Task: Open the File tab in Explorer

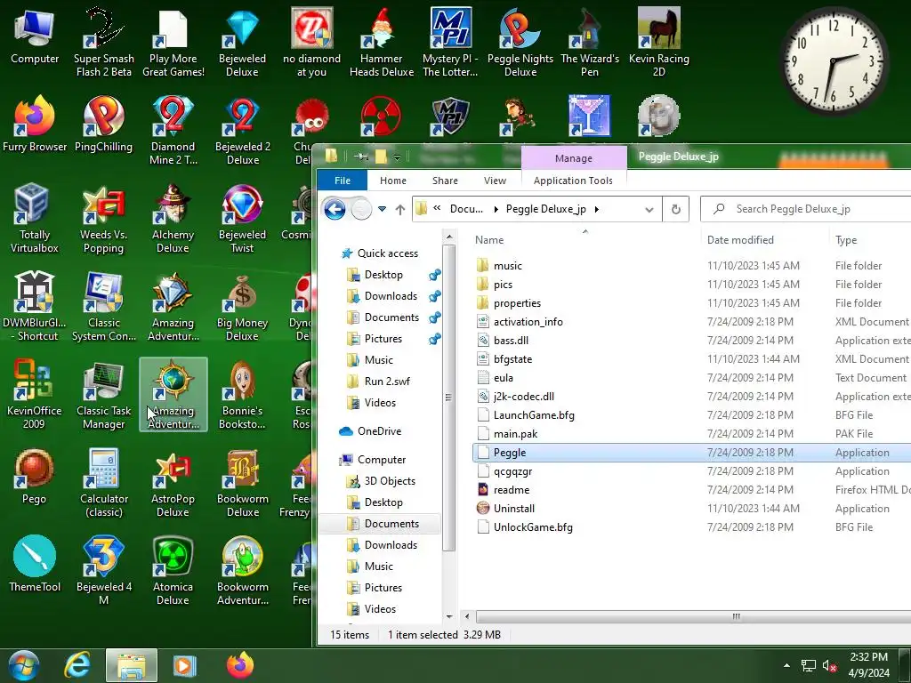Action: pyautogui.click(x=343, y=181)
